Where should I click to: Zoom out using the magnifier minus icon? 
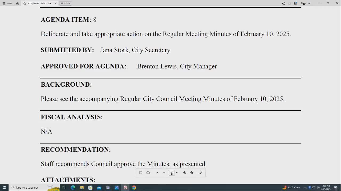tap(192, 173)
